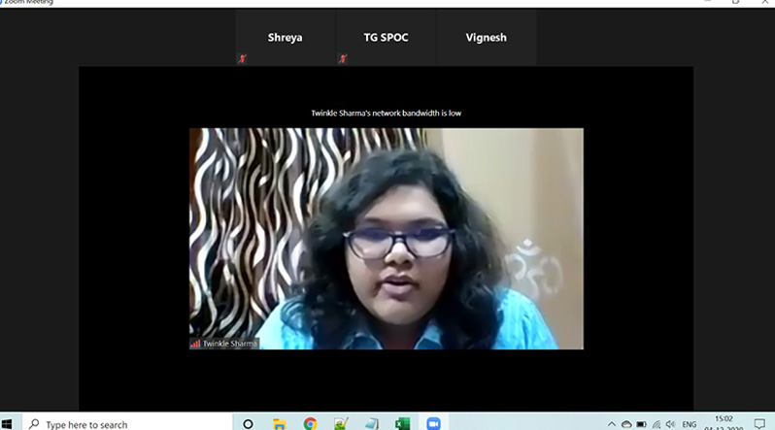Viewport: 775px width, 430px height.
Task: Click the 'Type here to search' box
Action: click(127, 424)
